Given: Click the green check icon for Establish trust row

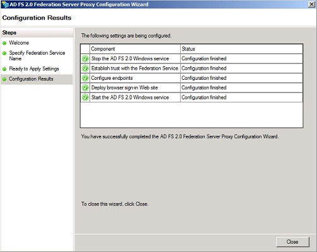Looking at the screenshot, I should [x=85, y=68].
